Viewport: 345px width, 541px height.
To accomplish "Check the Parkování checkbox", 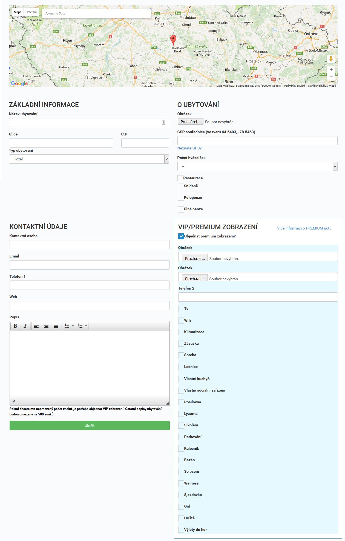I will click(181, 437).
